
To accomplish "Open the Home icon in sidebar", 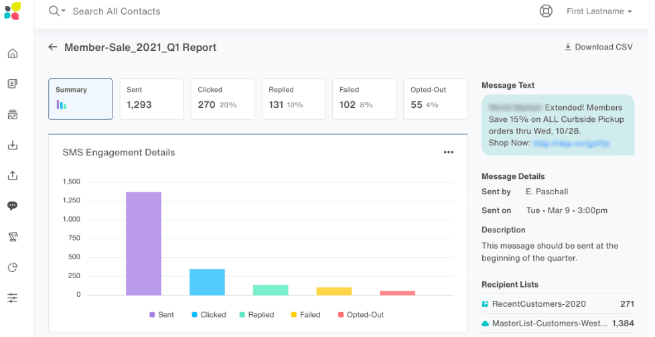I will tap(13, 54).
